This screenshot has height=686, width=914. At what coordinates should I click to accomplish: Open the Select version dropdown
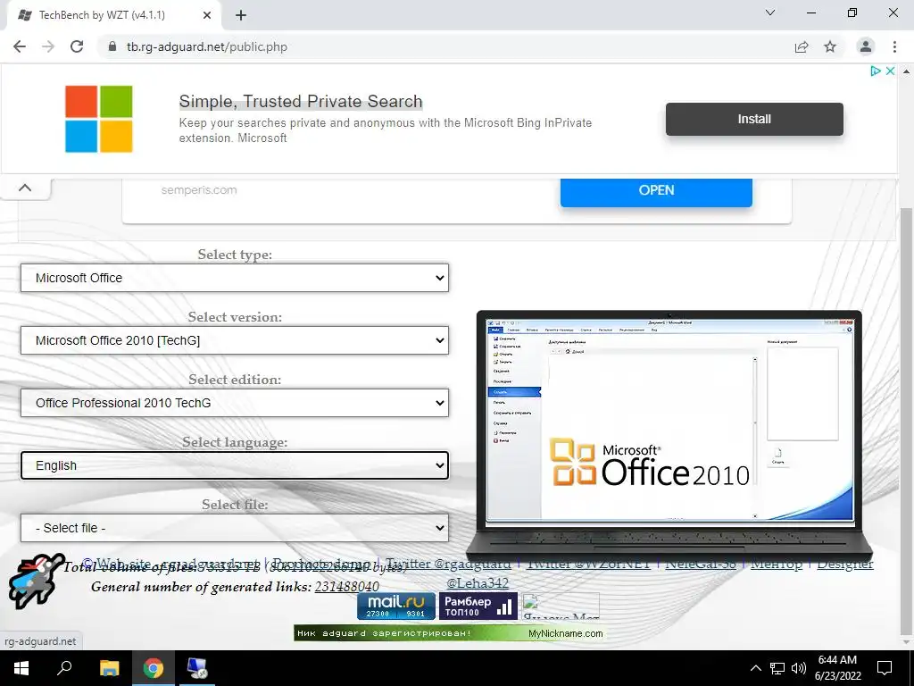coord(235,340)
